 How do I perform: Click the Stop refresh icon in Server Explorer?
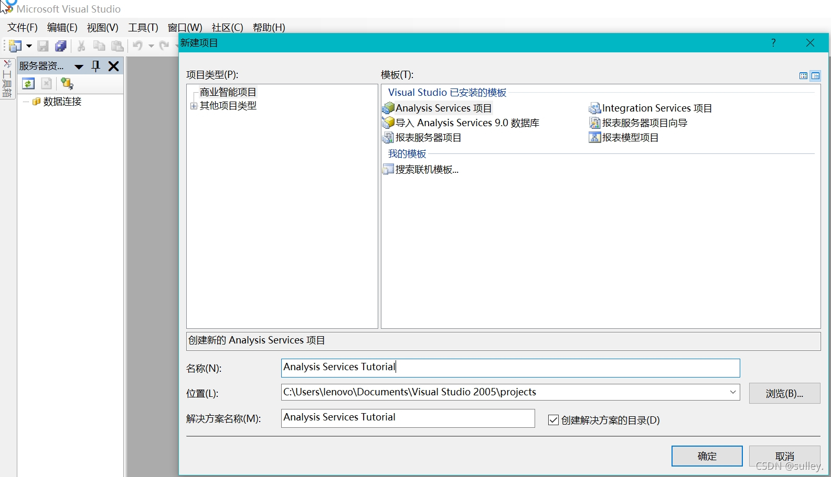[x=47, y=84]
